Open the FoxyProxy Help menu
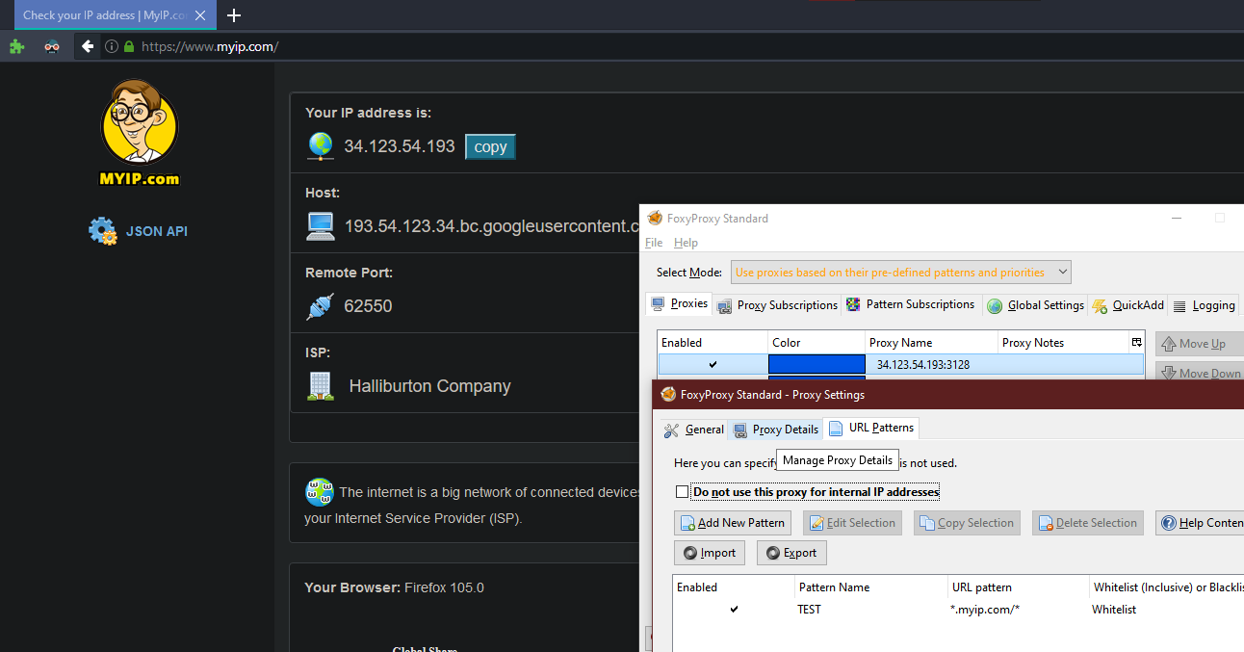This screenshot has width=1244, height=652. [x=686, y=243]
